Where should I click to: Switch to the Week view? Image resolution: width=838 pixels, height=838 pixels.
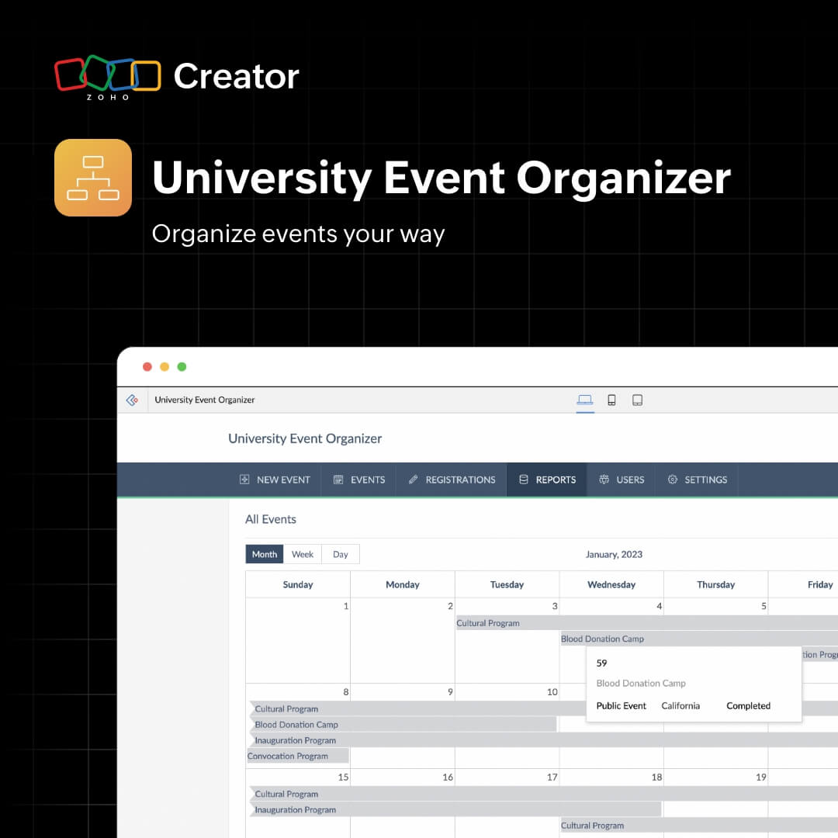302,554
